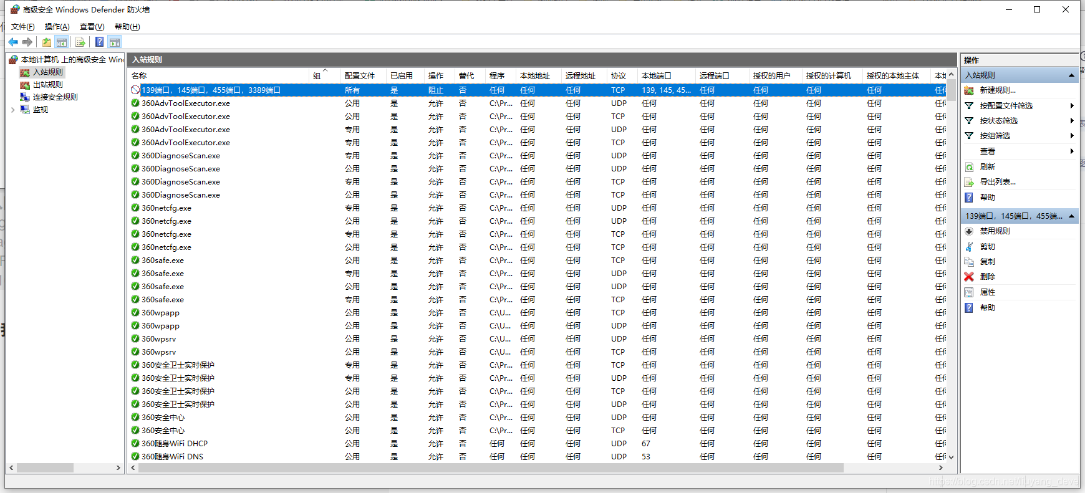Click 禁用规则 action

[995, 231]
